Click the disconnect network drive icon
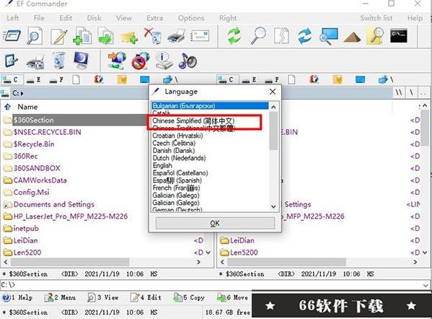 tap(140, 61)
